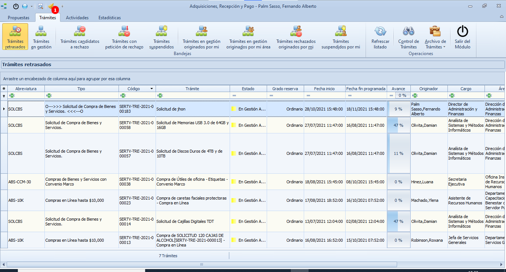Click the yellow status square for Solicitud de jhon
Image resolution: width=506 pixels, height=272 pixels.
[x=234, y=109]
